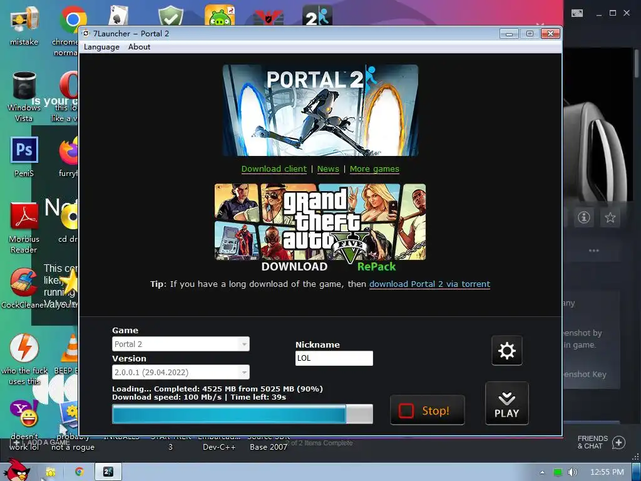The image size is (641, 481).
Task: Click the PLAY button
Action: 507,403
